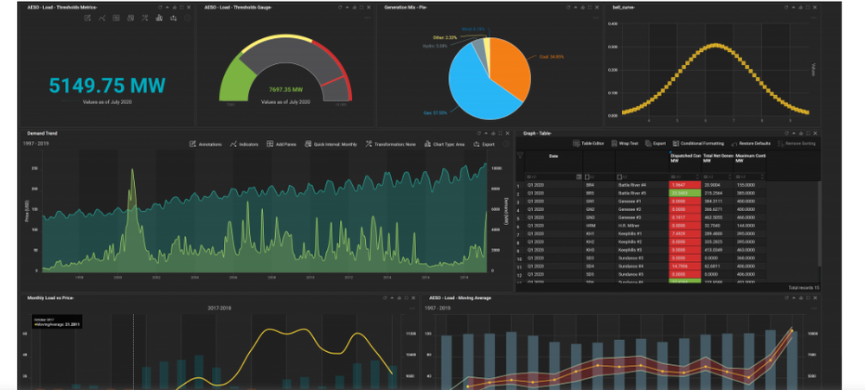Open Chart Type: Area dropdown
Viewport: 865px width, 390px height.
(445, 144)
